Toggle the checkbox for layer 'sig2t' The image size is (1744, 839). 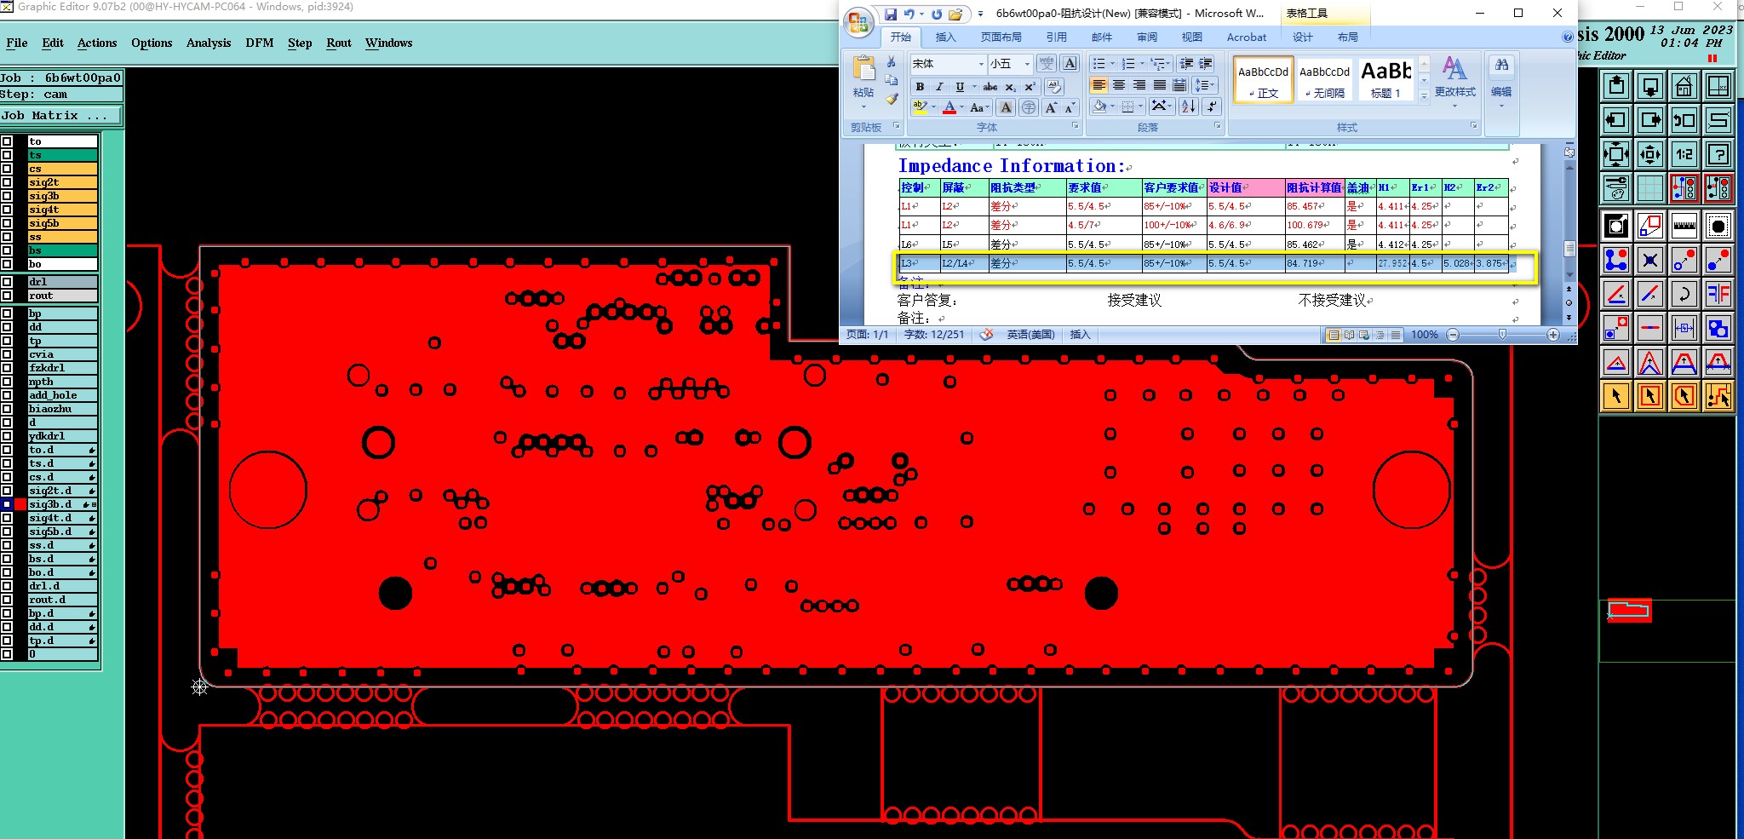point(7,182)
